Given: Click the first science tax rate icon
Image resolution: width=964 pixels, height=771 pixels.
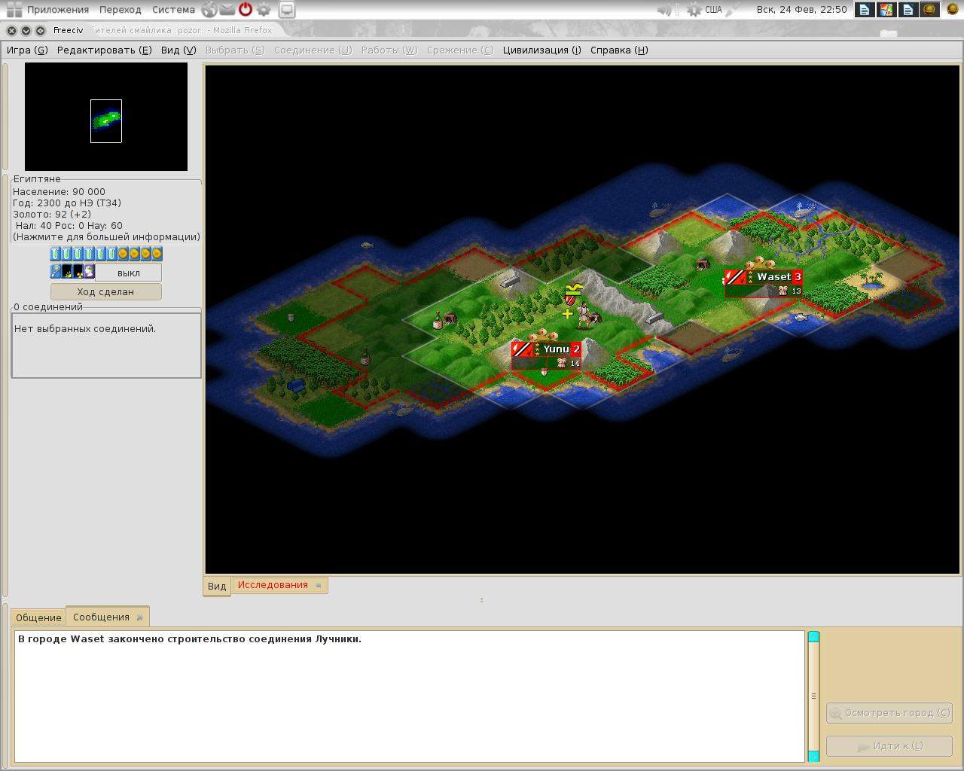Looking at the screenshot, I should coord(56,254).
